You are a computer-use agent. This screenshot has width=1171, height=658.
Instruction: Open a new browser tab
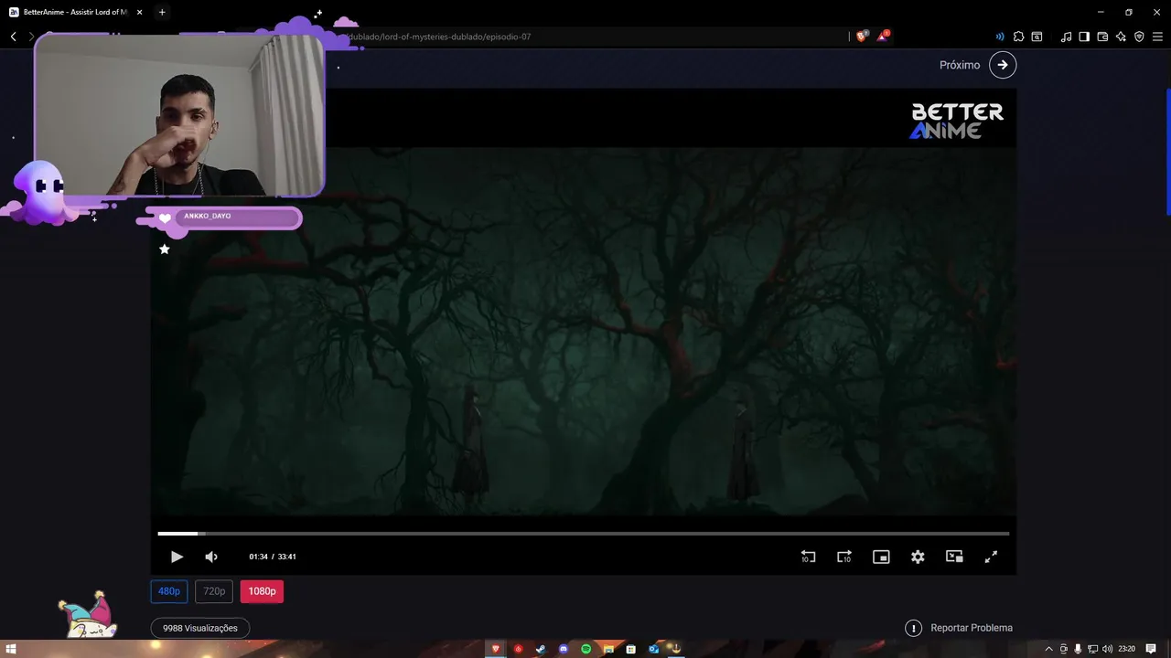[162, 12]
